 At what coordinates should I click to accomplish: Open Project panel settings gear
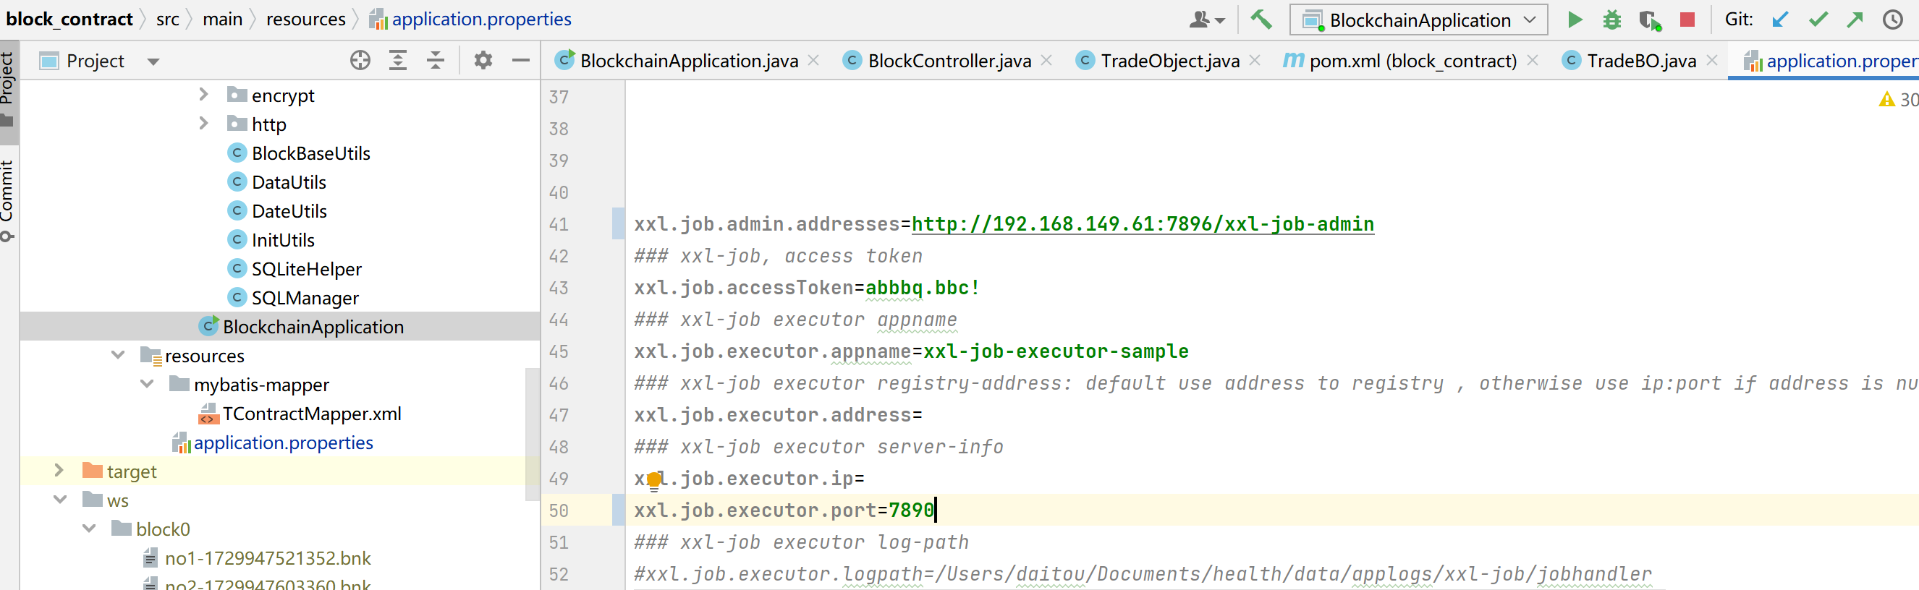(483, 60)
